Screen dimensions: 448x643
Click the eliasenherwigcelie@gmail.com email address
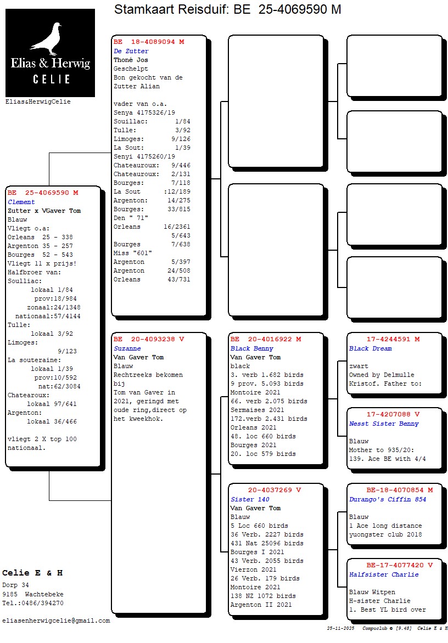tap(56, 621)
